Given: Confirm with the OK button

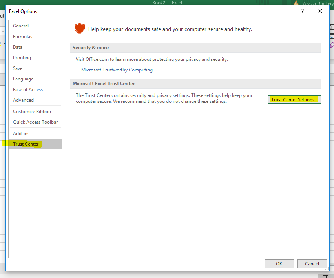Looking at the screenshot, I should [x=279, y=264].
